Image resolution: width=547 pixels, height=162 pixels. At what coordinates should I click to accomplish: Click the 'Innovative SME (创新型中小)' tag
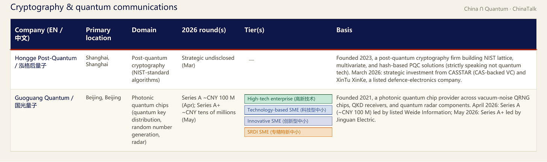pyautogui.click(x=288, y=121)
